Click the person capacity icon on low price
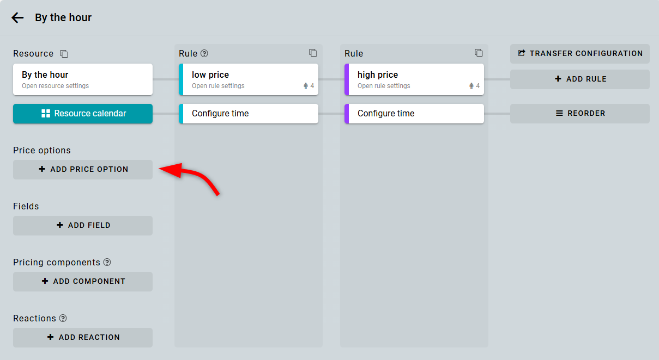Image resolution: width=659 pixels, height=360 pixels. [306, 86]
